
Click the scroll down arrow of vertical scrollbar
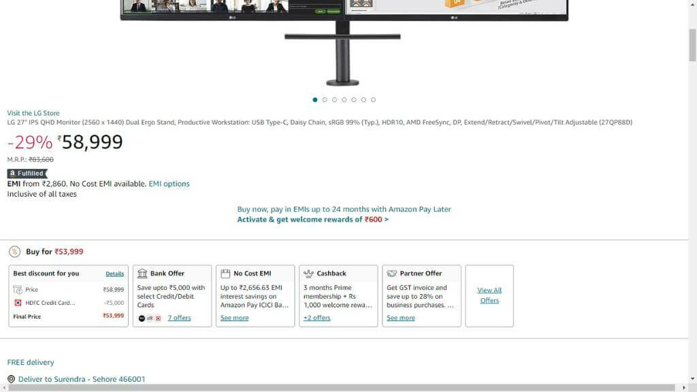coord(692,379)
